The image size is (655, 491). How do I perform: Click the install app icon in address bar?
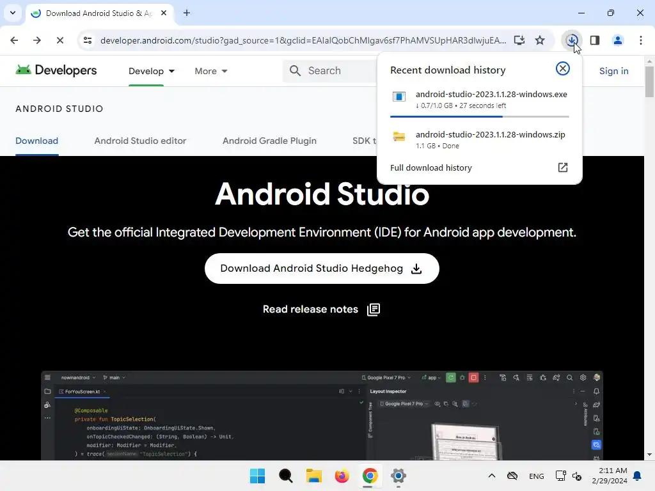click(519, 40)
